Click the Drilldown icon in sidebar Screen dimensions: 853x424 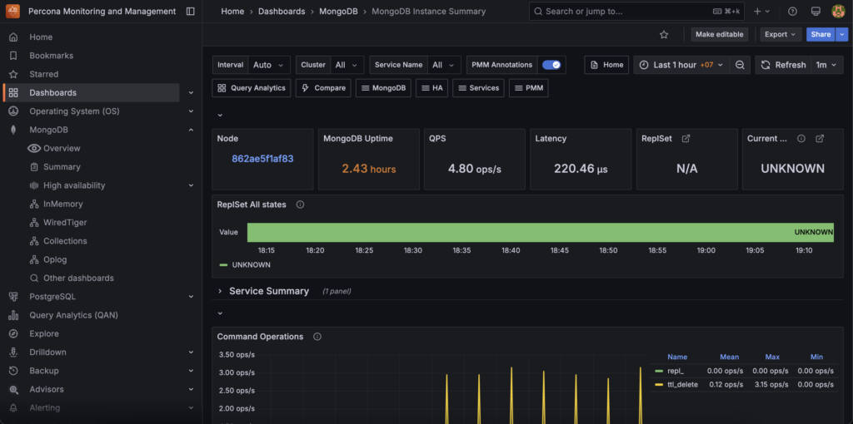[x=13, y=353]
